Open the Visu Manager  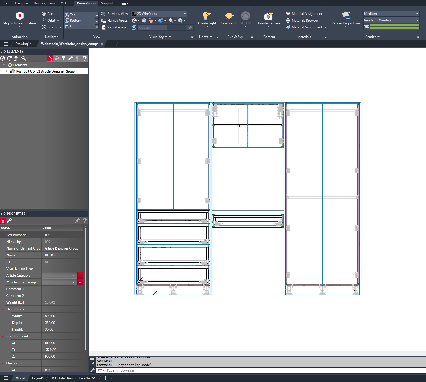pyautogui.click(x=114, y=27)
